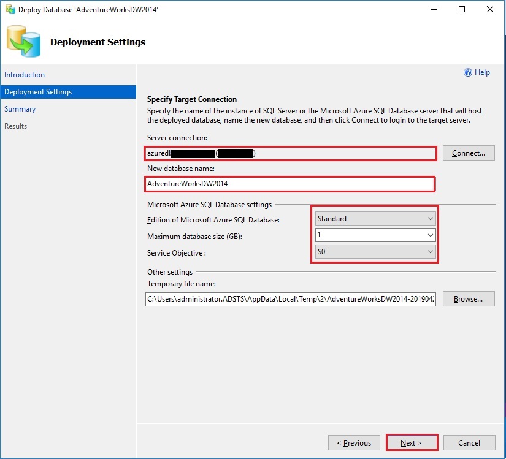Screen dimensions: 506x459
Task: Click the database deployment wizard header icon
Action: pos(23,41)
